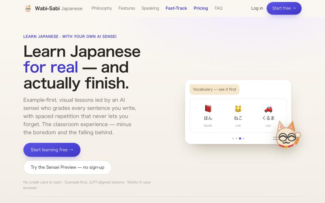Click the ほん vocabulary word

click(208, 118)
